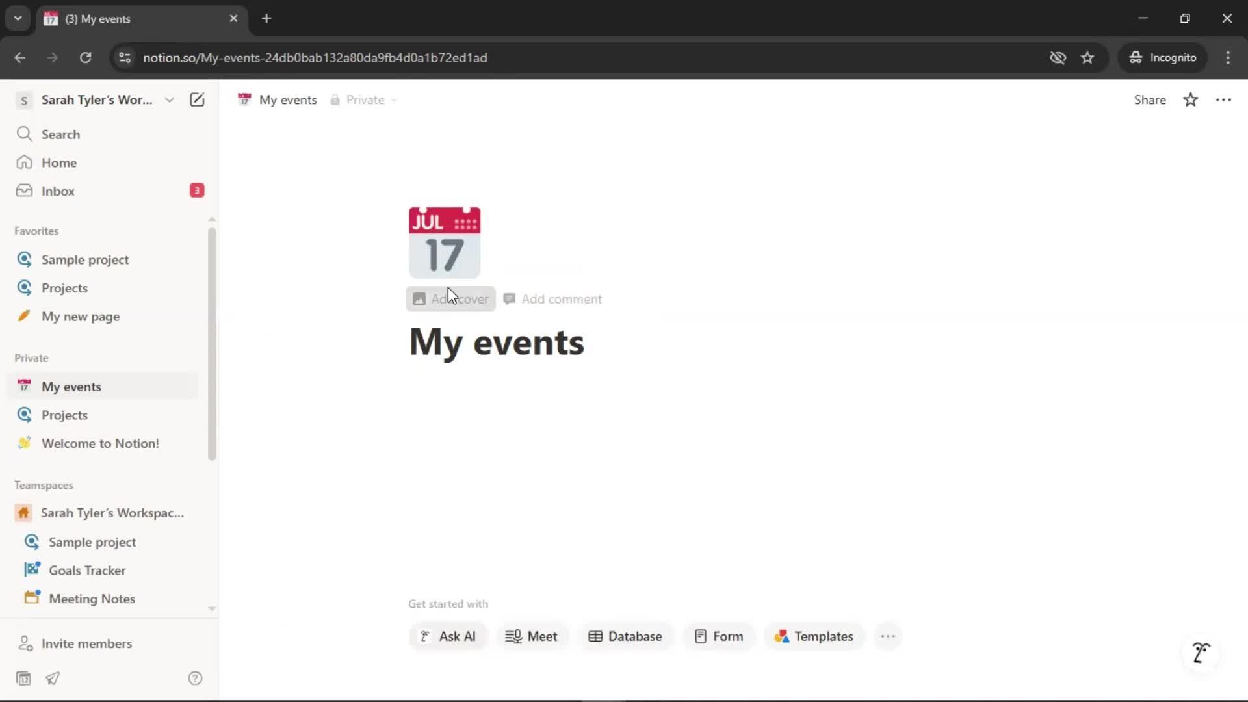Click the red Inbox notification badge
The width and height of the screenshot is (1248, 702).
tap(197, 190)
